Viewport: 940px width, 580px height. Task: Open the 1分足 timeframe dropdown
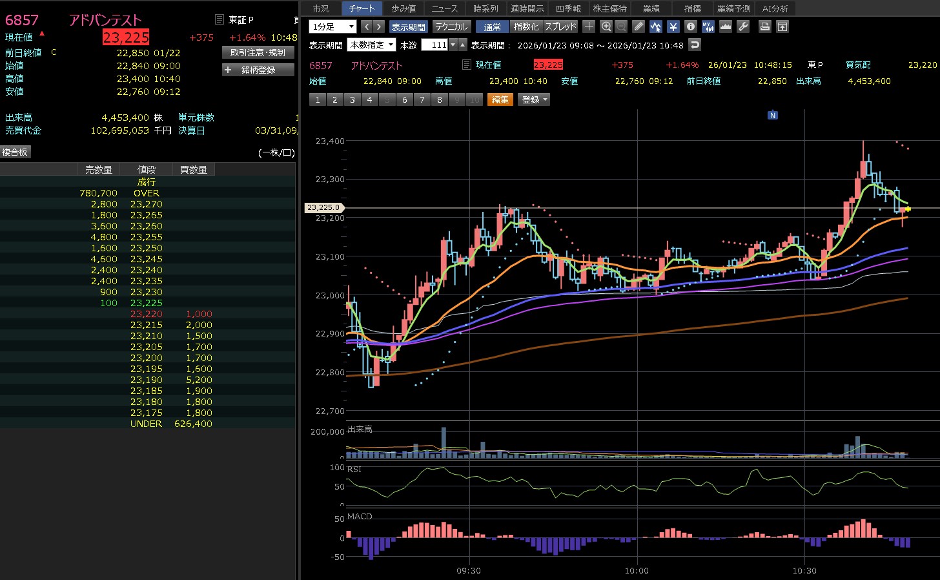(x=332, y=26)
